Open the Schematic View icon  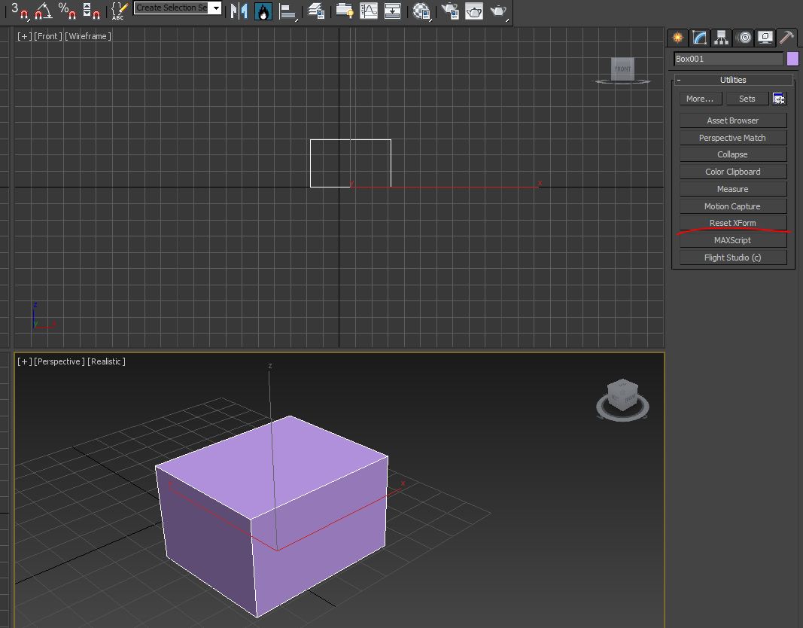pos(392,11)
